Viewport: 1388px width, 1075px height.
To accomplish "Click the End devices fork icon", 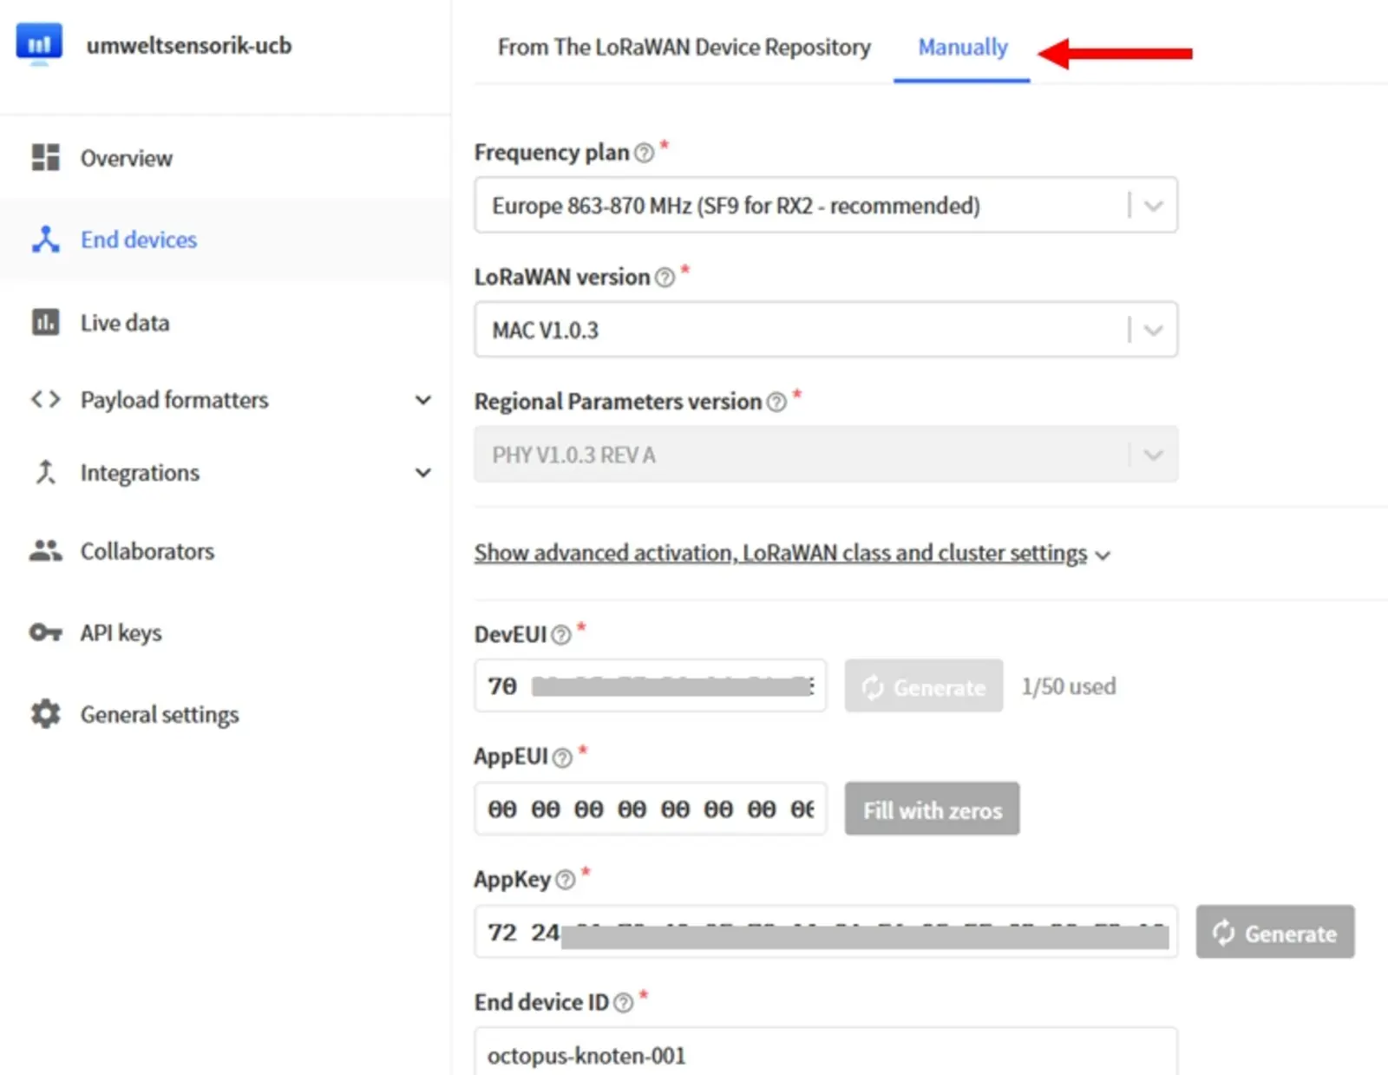I will pyautogui.click(x=45, y=239).
